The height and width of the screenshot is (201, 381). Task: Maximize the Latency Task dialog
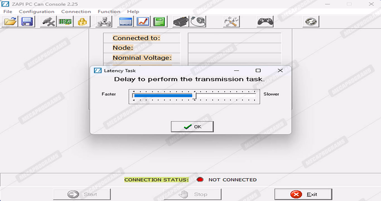[x=258, y=71]
